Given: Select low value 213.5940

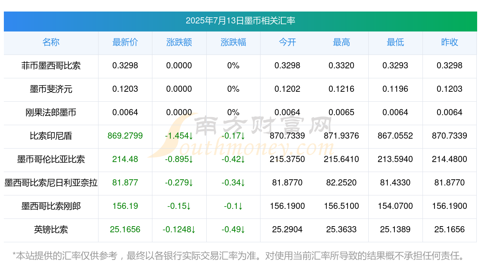Looking at the screenshot, I should (395, 159).
